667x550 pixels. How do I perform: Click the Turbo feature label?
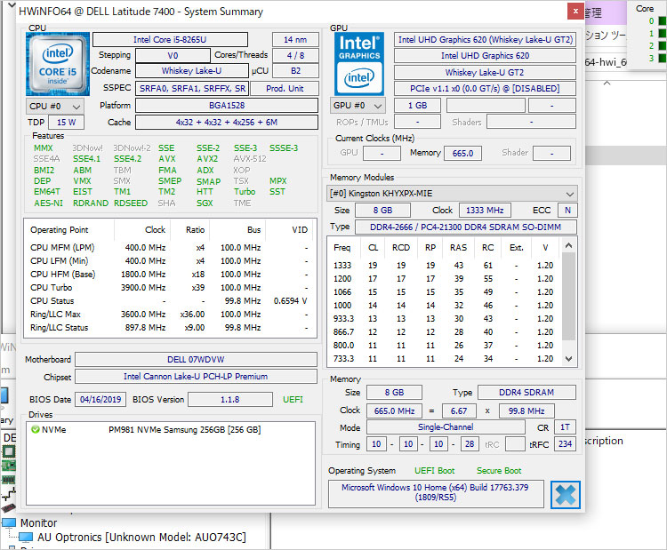pyautogui.click(x=245, y=192)
